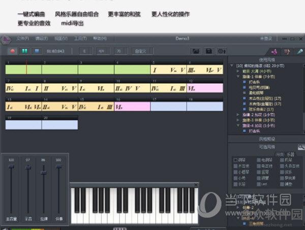Click the red record button

(x=12, y=51)
